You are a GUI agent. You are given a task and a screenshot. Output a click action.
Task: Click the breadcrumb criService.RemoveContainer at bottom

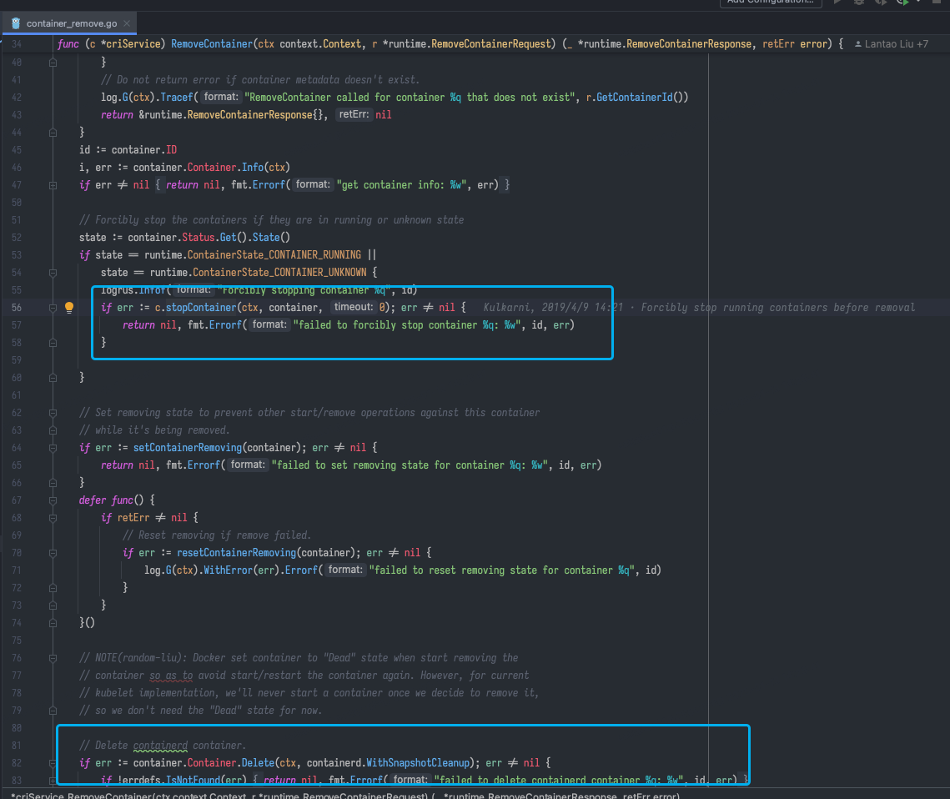[x=345, y=796]
